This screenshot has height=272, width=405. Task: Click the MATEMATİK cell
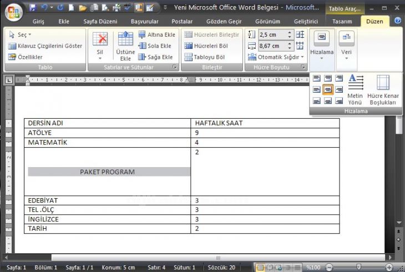pos(108,143)
